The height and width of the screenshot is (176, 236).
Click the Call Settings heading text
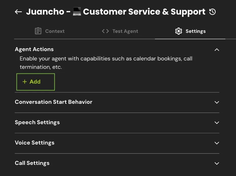(32, 163)
